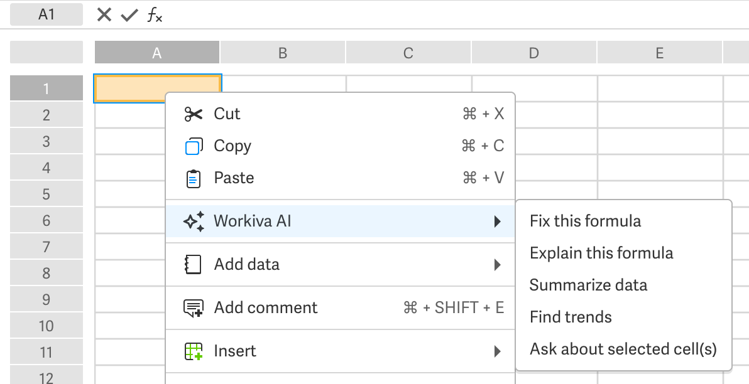Select column C header
This screenshot has width=749, height=384.
408,53
